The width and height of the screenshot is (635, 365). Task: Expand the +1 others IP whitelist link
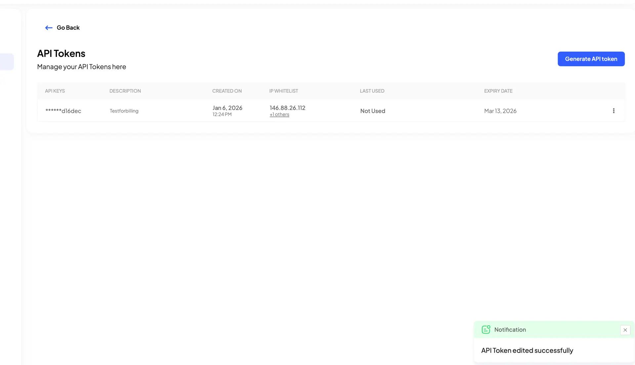279,114
